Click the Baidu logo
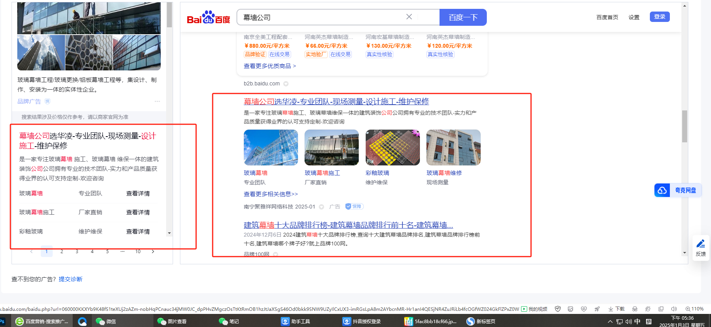Image resolution: width=711 pixels, height=327 pixels. (208, 17)
